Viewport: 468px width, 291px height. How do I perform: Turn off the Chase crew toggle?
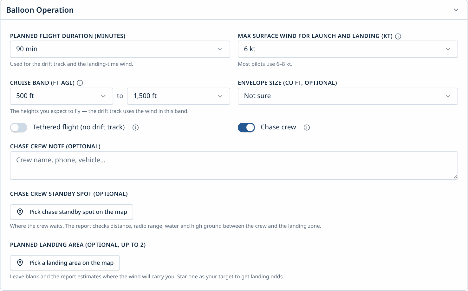pos(246,127)
